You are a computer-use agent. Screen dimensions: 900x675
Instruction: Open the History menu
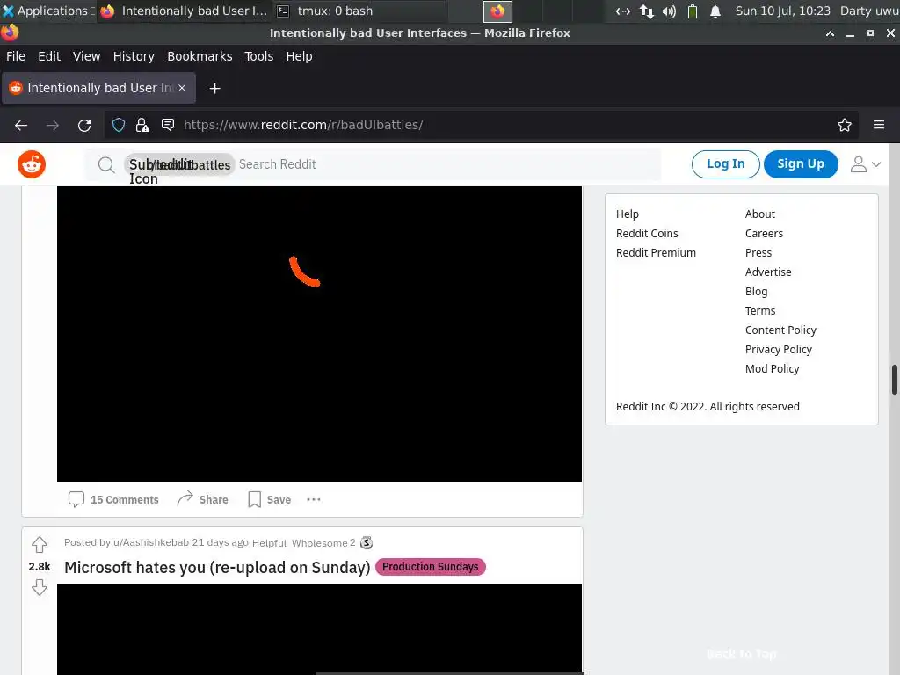pos(134,56)
